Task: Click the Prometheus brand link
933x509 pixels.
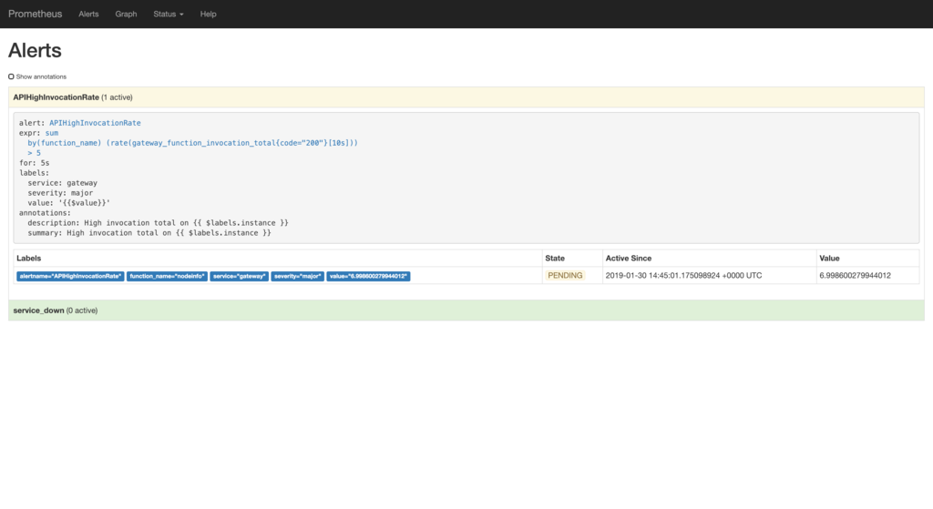Action: click(36, 14)
